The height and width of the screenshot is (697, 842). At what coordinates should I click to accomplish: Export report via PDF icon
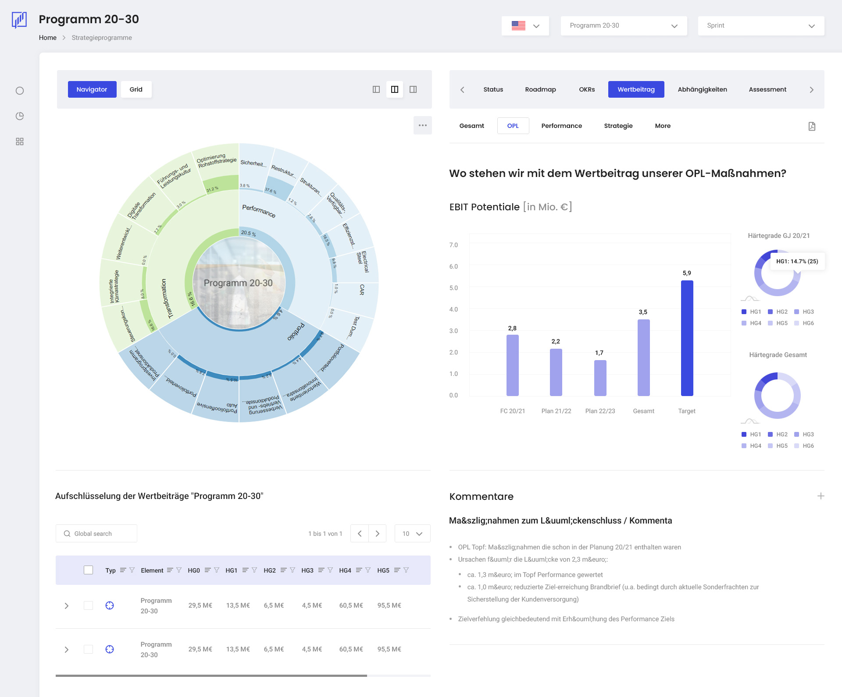pos(812,126)
